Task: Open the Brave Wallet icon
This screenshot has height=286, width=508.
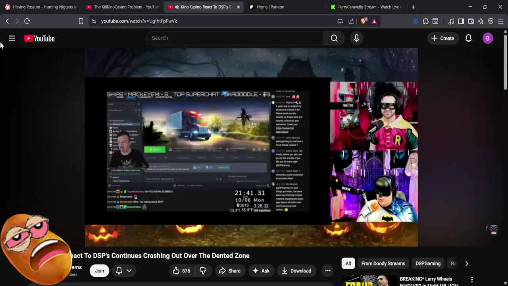Action: coord(471,21)
